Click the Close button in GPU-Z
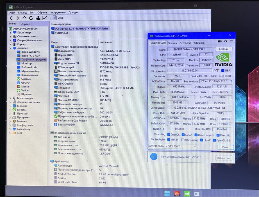Screen dimensions: 259x197 225,147
